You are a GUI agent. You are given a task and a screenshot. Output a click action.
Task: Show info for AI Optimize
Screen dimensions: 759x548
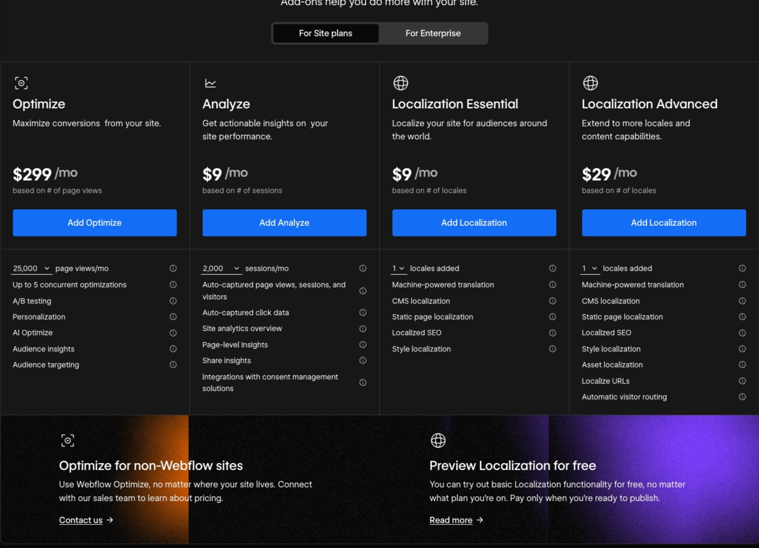tap(173, 333)
